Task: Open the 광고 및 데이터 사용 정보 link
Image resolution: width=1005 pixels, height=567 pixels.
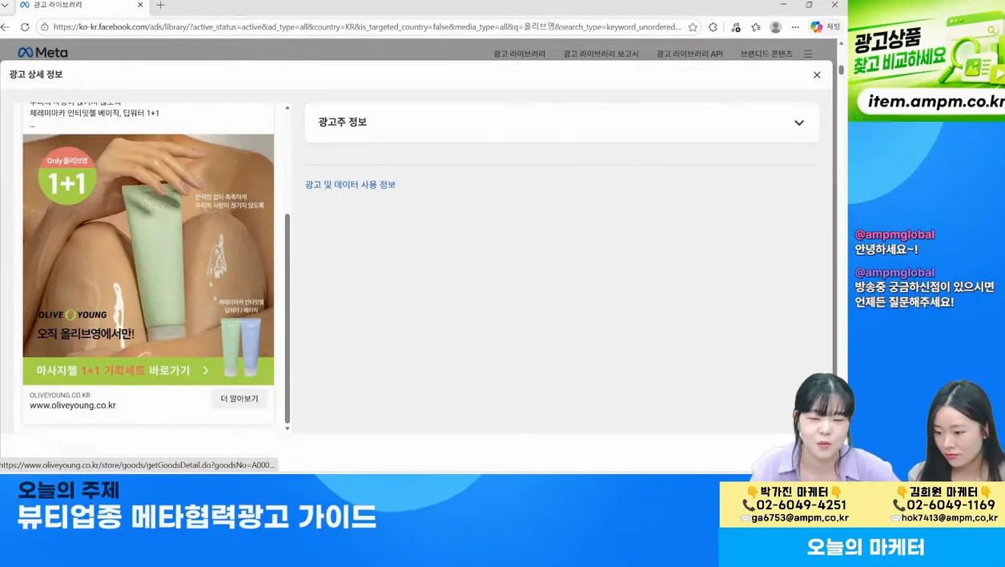Action: pos(350,184)
